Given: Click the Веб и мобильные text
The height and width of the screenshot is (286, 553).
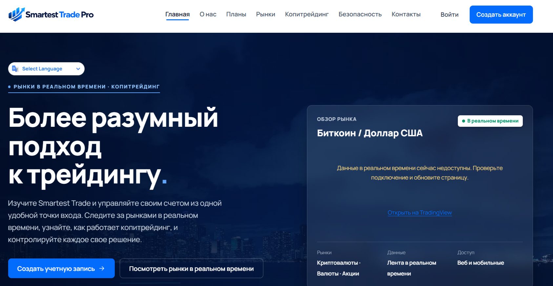Looking at the screenshot, I should pos(481,263).
